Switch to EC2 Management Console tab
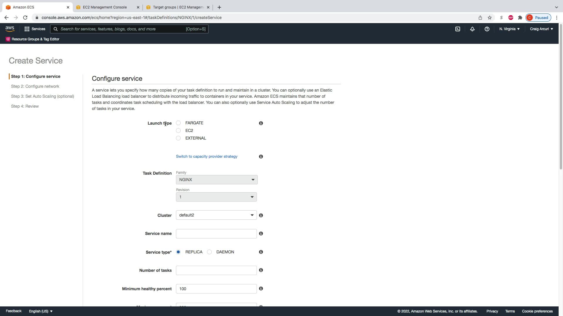 (x=105, y=7)
